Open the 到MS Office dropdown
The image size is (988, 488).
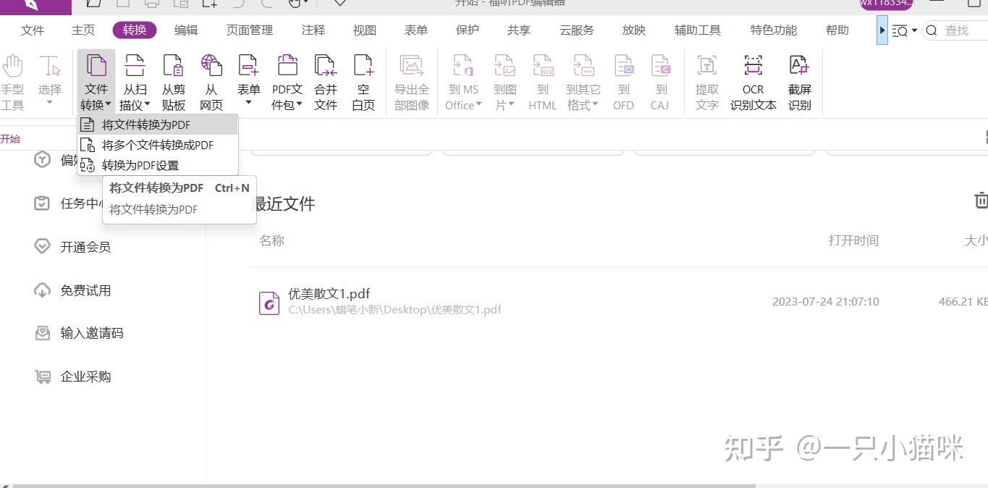463,80
